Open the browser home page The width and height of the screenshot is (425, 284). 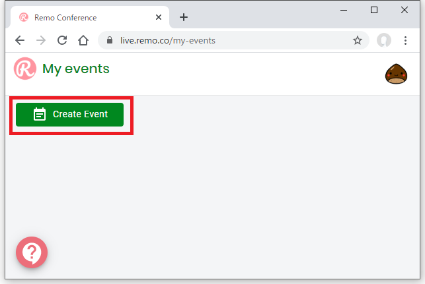coord(83,40)
